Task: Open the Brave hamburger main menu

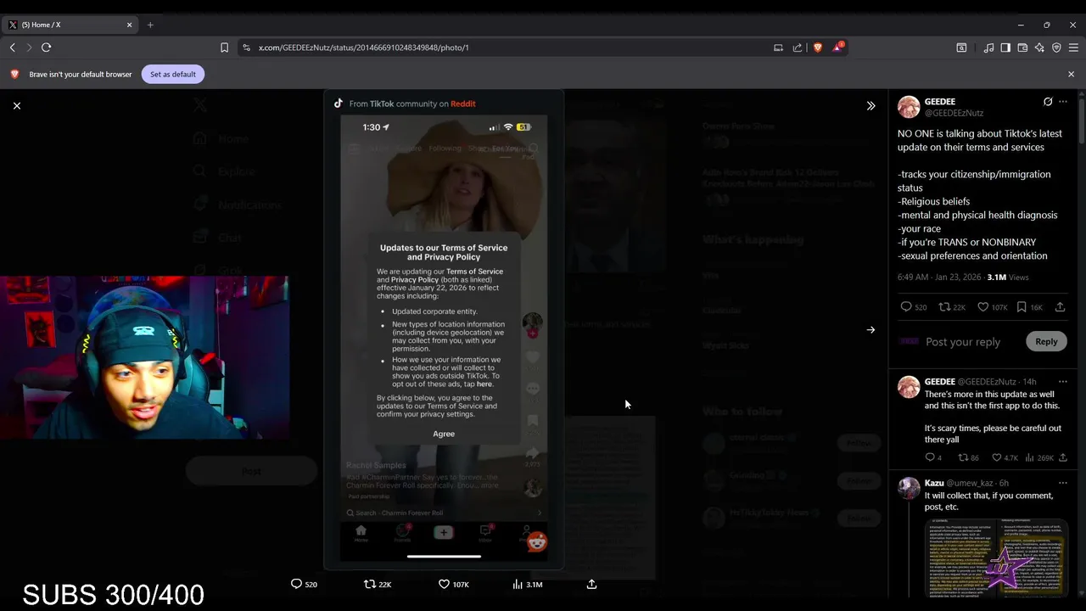Action: click(x=1073, y=48)
